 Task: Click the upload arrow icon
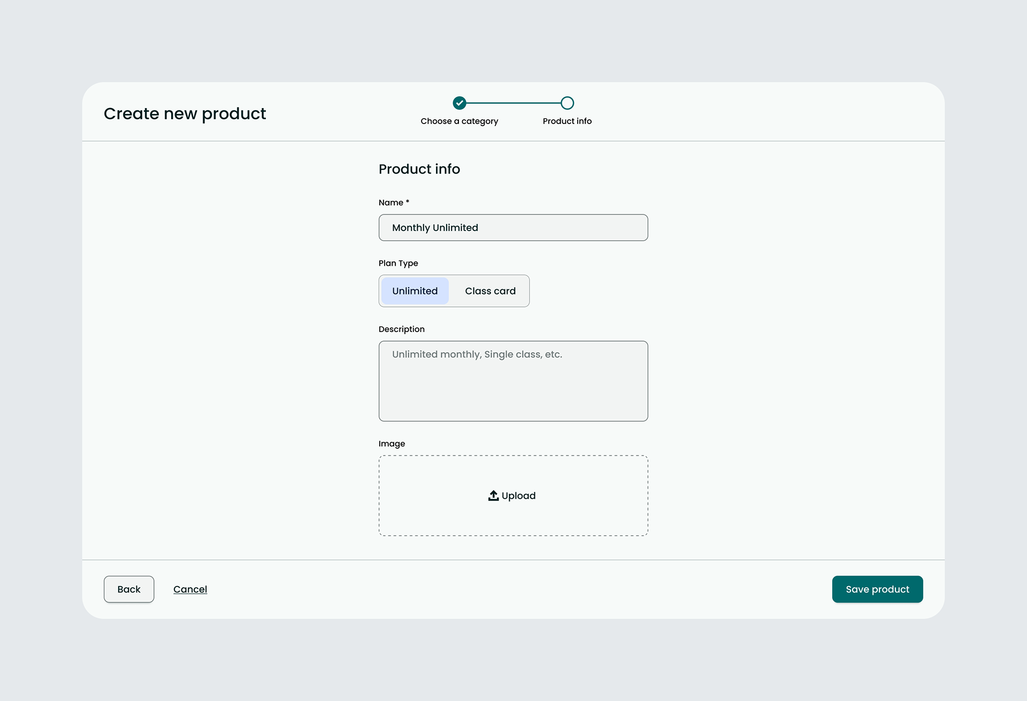point(493,496)
